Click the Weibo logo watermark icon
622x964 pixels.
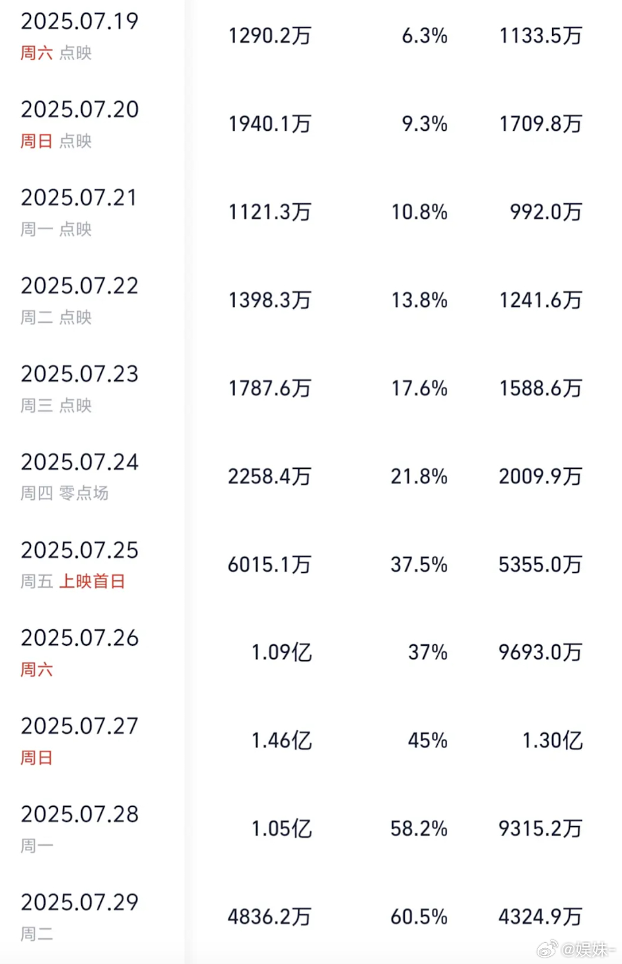click(547, 949)
